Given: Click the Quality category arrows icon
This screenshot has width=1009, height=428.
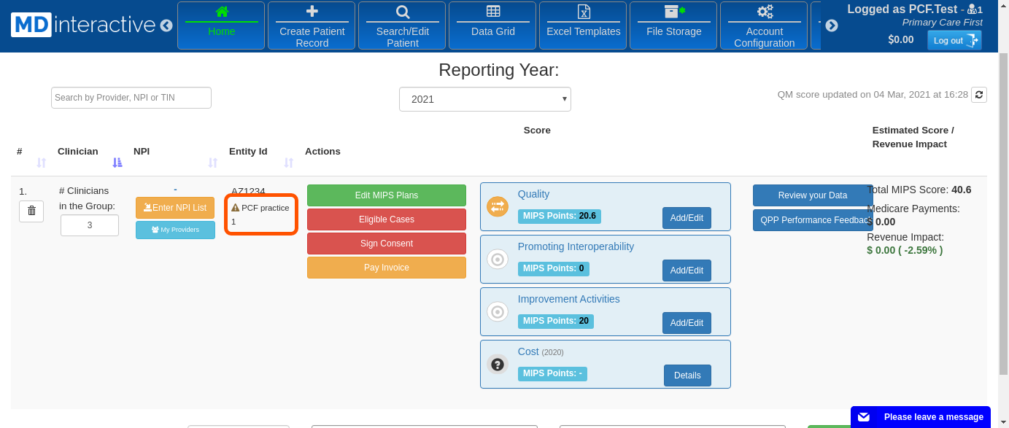Looking at the screenshot, I should pos(498,206).
